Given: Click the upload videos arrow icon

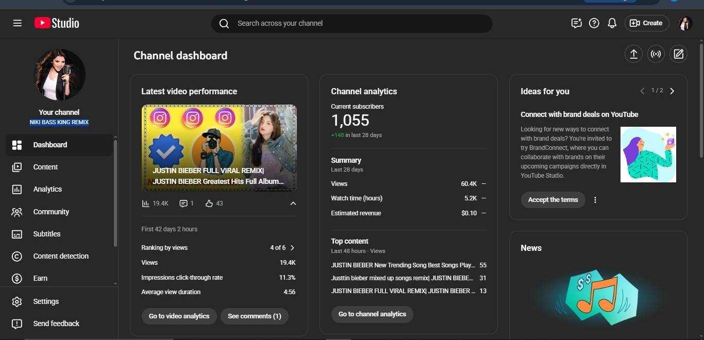Looking at the screenshot, I should [x=633, y=54].
